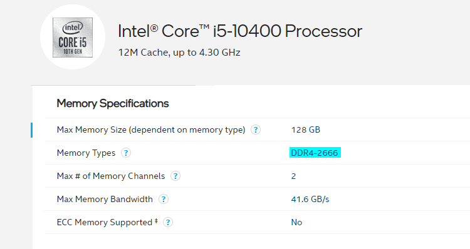Select the Memory Specifications heading
Image resolution: width=470 pixels, height=249 pixels.
[x=113, y=104]
